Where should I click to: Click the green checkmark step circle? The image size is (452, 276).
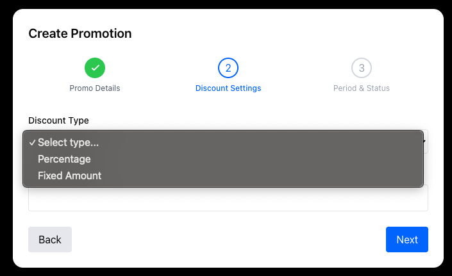click(95, 67)
